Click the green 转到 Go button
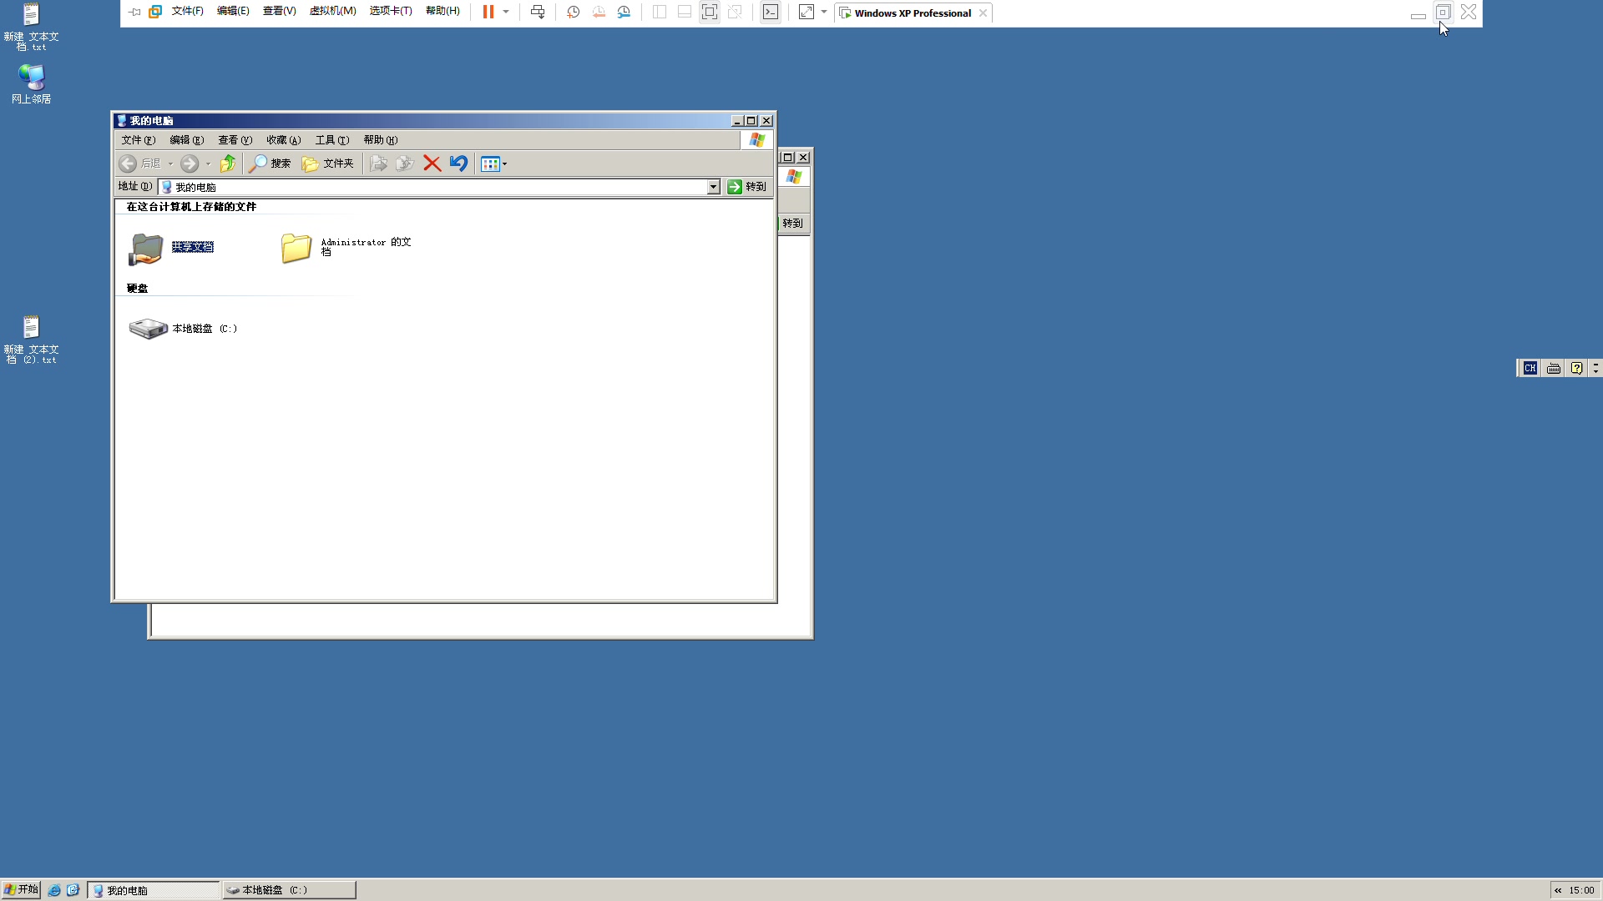Viewport: 1603px width, 901px height. [746, 187]
